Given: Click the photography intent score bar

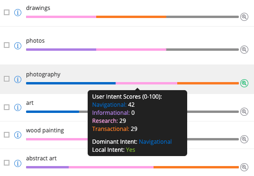Looking at the screenshot, I should click(x=132, y=83).
